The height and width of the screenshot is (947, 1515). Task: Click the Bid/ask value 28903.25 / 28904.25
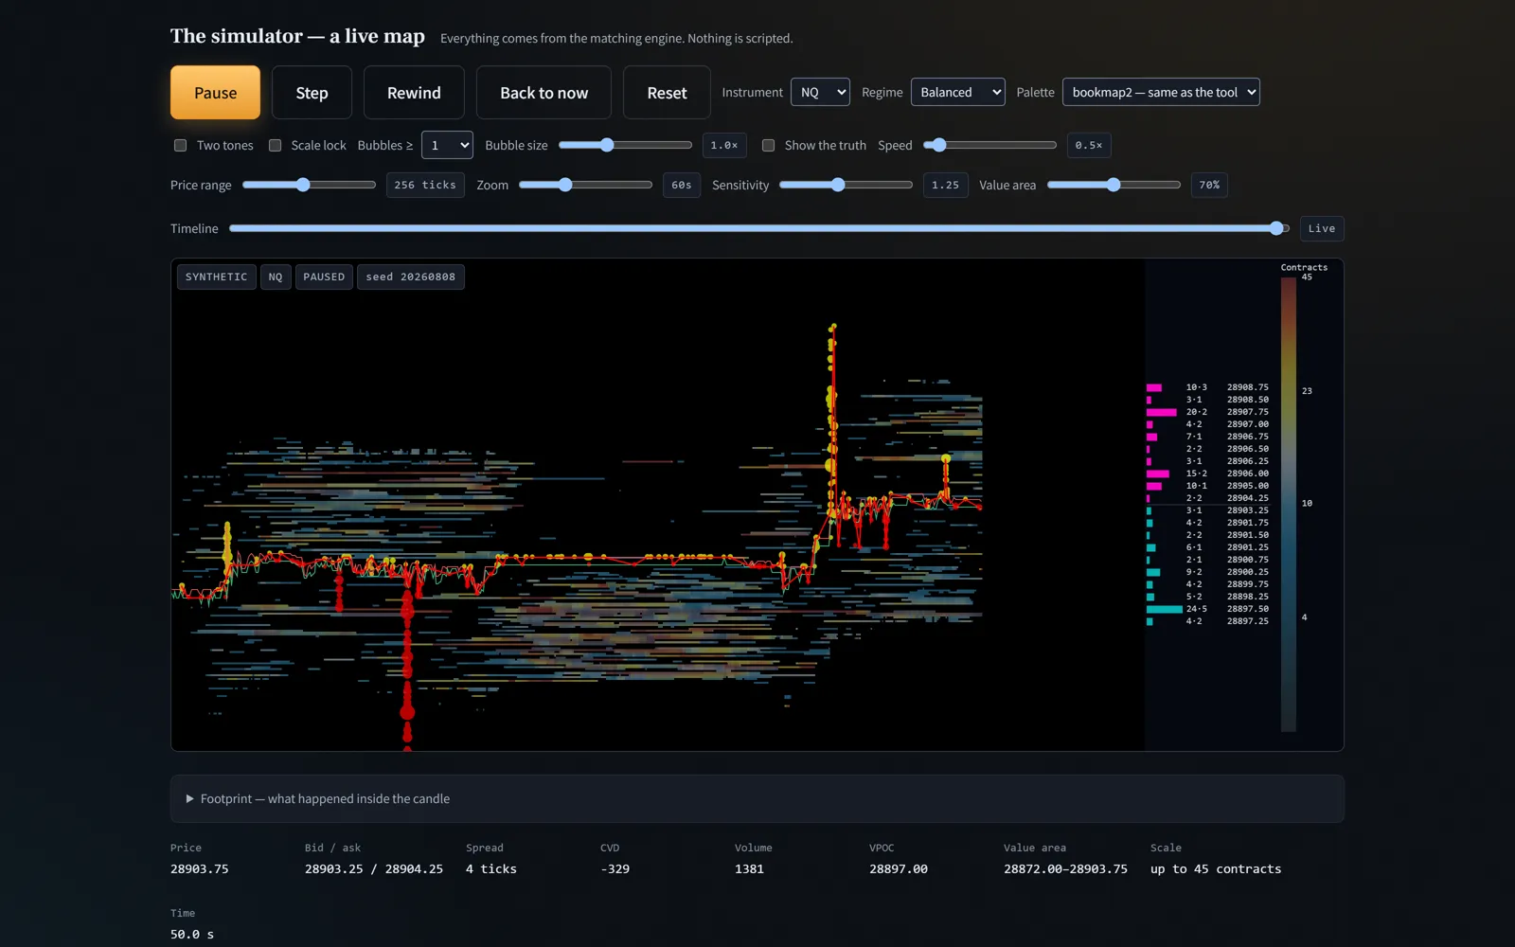tap(374, 868)
